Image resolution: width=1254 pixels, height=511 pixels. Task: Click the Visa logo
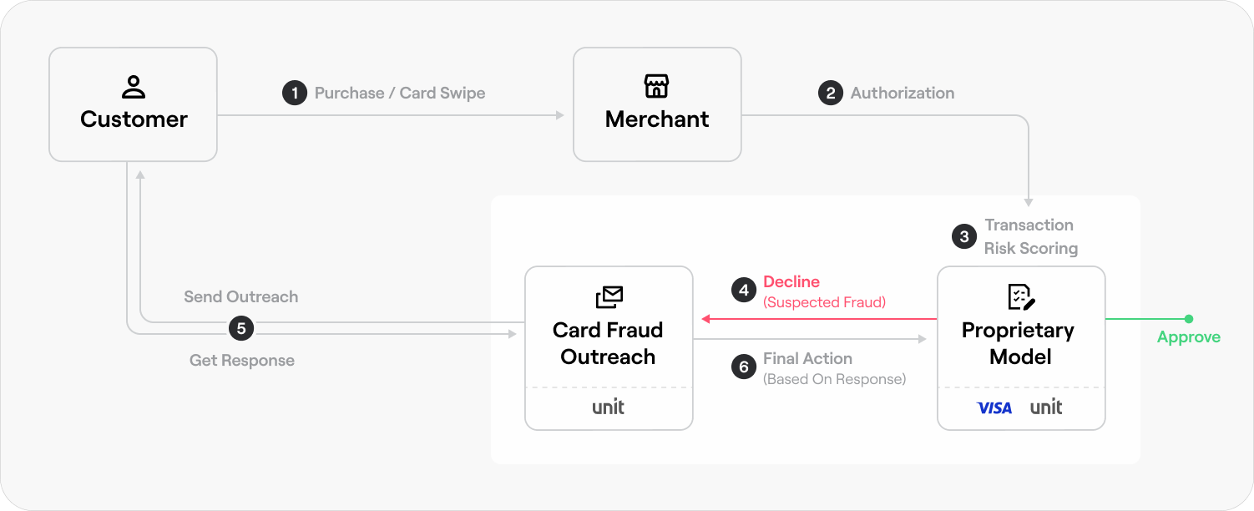click(994, 407)
